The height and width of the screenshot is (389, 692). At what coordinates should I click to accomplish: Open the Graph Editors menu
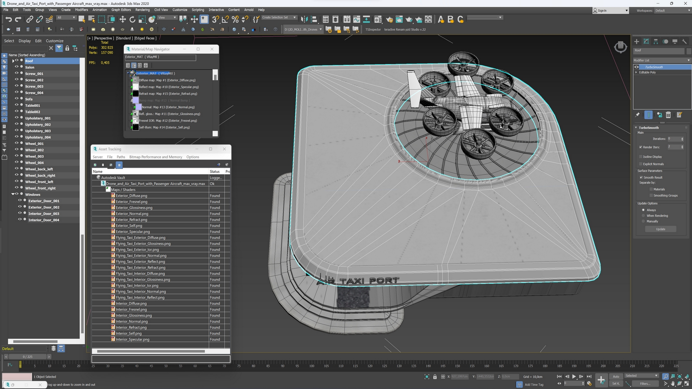(x=121, y=10)
